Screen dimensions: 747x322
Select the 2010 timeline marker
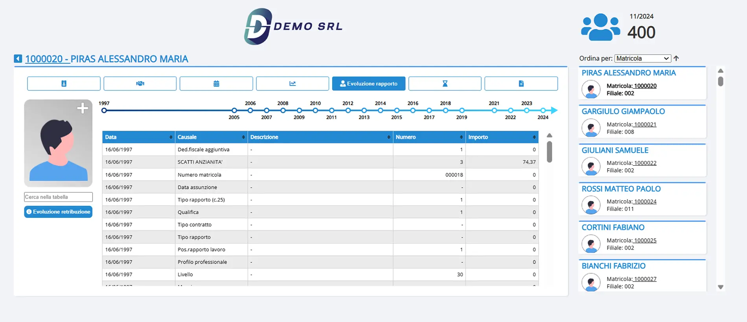[315, 110]
